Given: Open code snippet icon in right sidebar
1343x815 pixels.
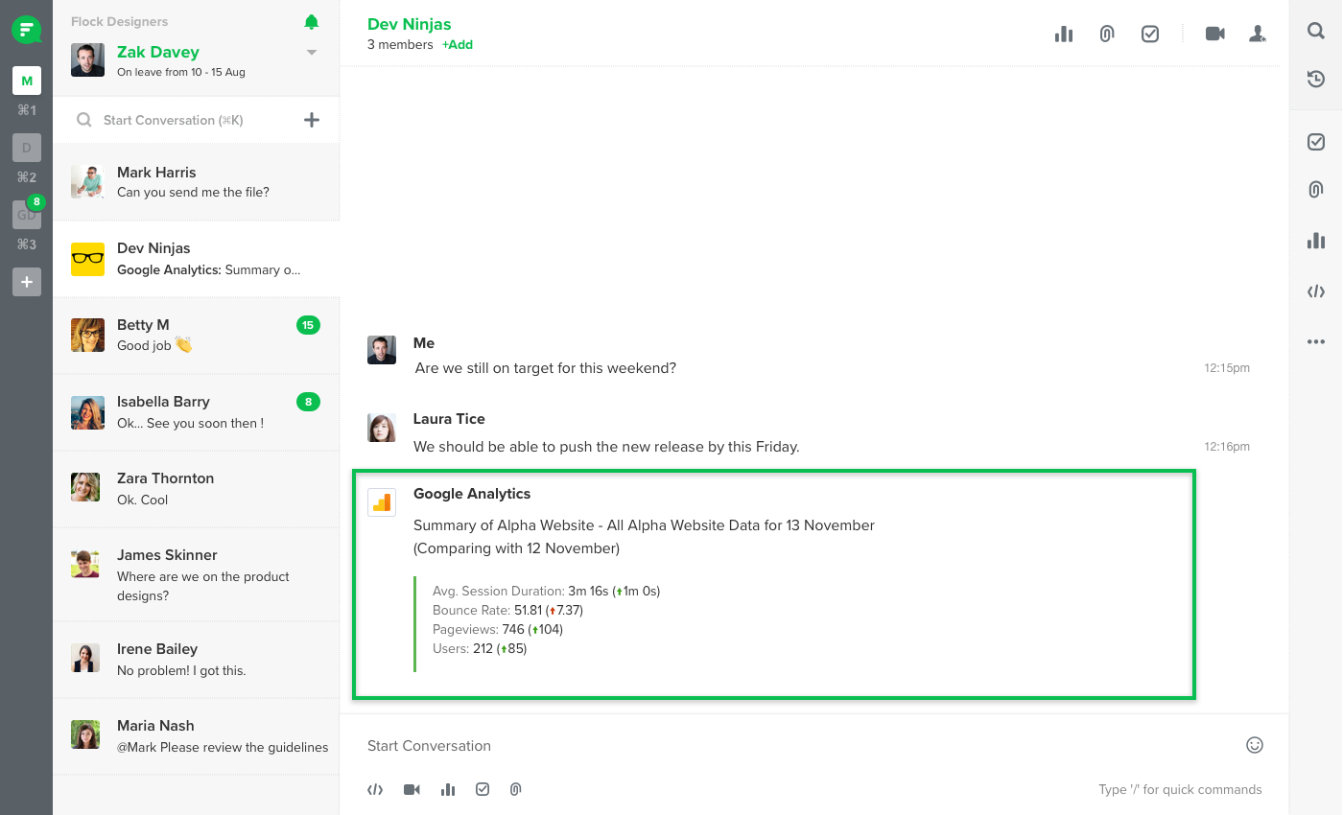Looking at the screenshot, I should 1316,291.
